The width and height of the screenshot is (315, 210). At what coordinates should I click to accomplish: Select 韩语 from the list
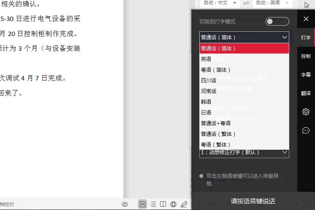point(244,102)
